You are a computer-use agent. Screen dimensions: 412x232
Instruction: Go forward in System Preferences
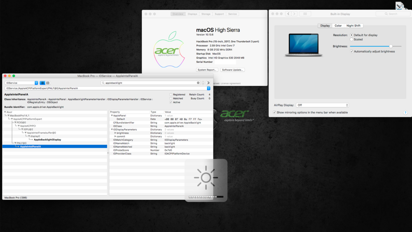point(294,14)
